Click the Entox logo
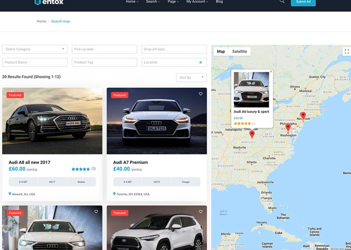The height and width of the screenshot is (250, 351). point(49,2)
